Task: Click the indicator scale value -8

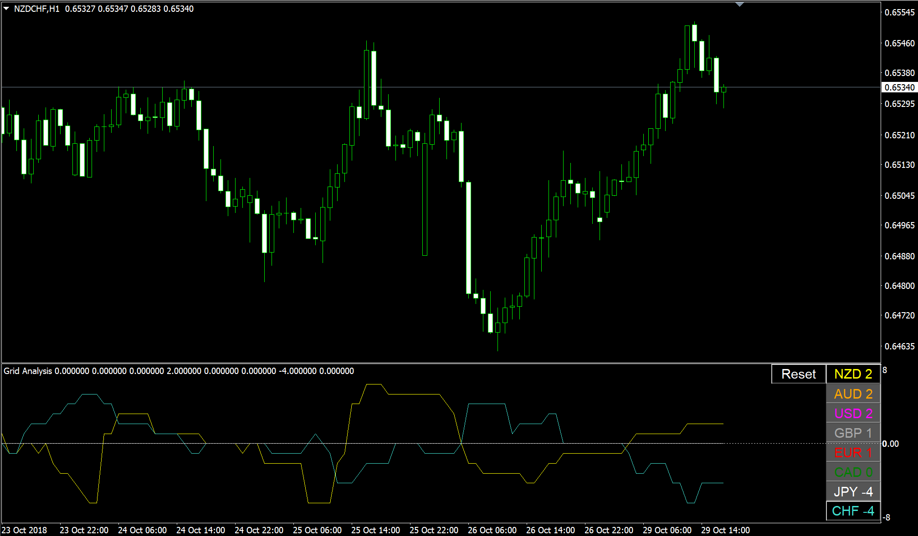Action: 886,517
